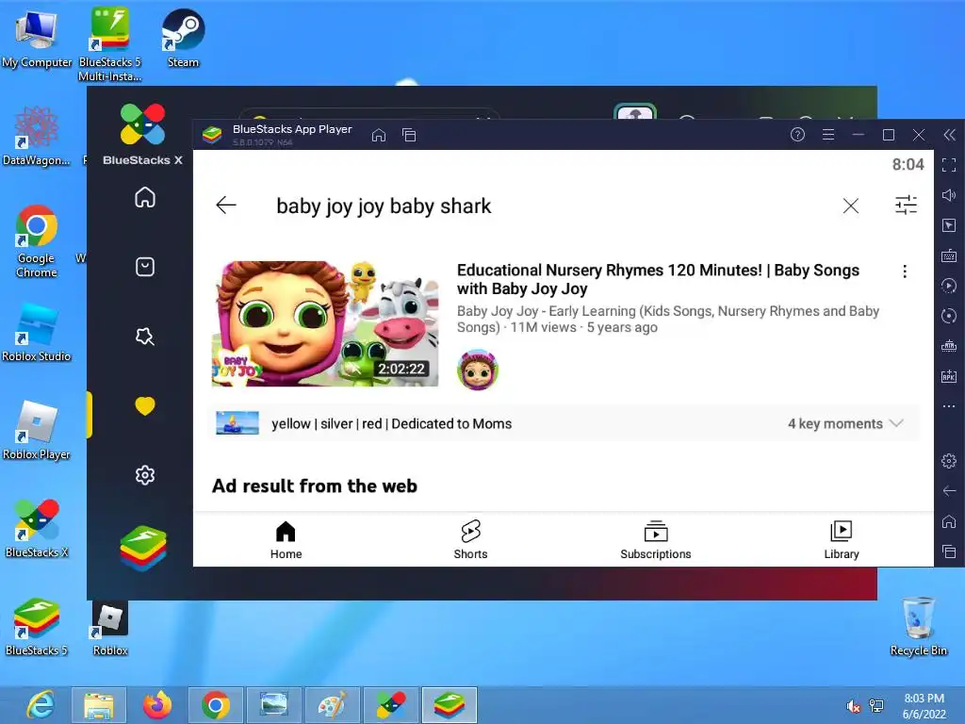The width and height of the screenshot is (965, 724).
Task: Click the Ad result from the web heading
Action: tap(315, 485)
